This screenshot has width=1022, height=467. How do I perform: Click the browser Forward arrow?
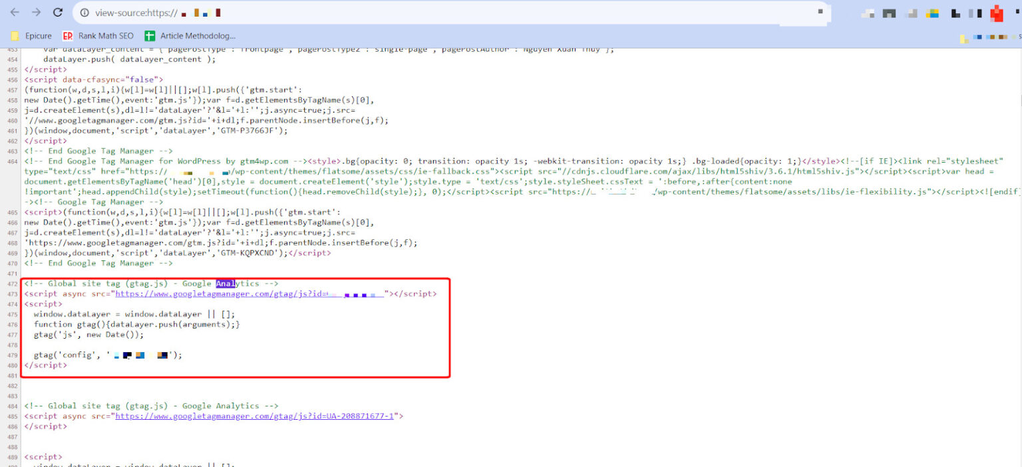pyautogui.click(x=36, y=13)
